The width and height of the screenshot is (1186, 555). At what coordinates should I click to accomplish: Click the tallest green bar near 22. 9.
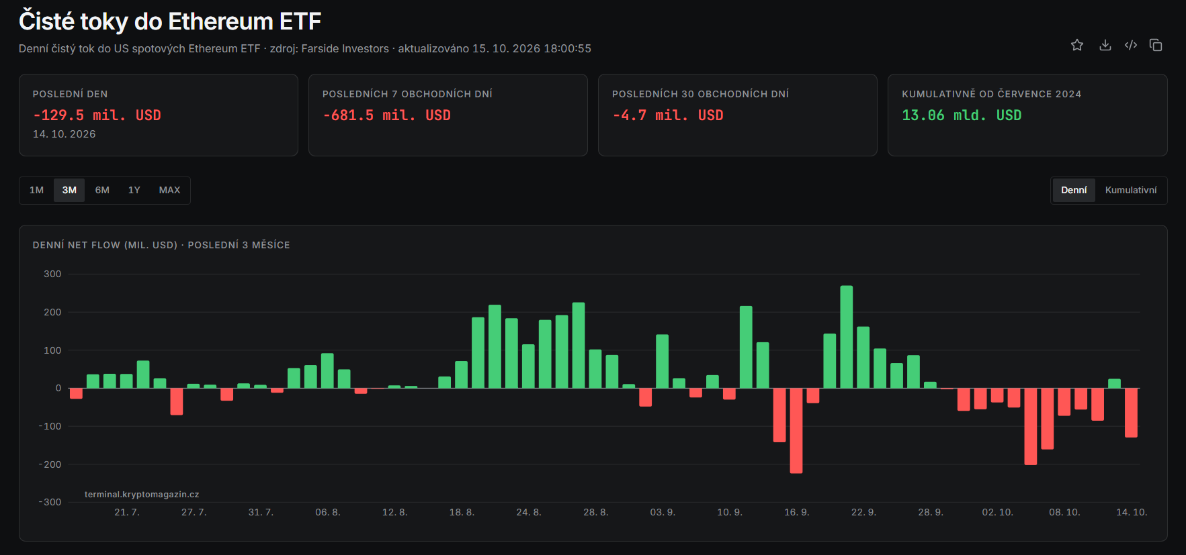coord(846,337)
